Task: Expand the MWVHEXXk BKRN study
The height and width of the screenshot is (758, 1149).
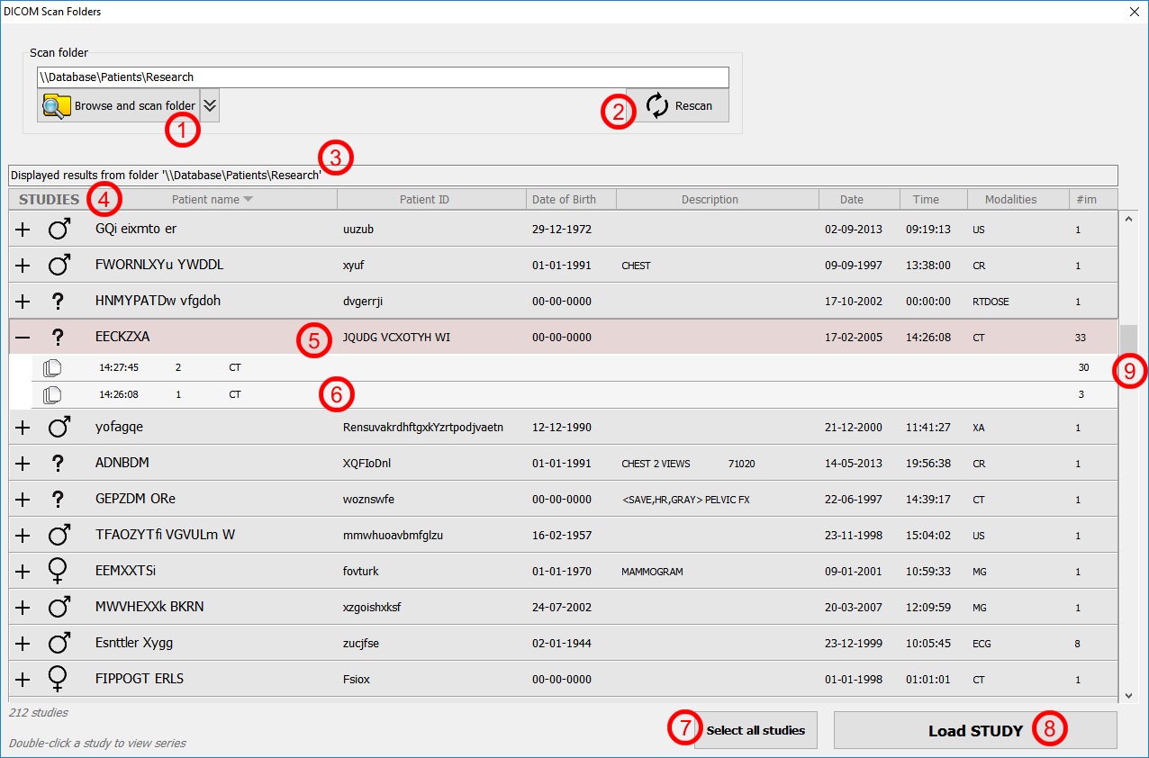Action: point(23,608)
